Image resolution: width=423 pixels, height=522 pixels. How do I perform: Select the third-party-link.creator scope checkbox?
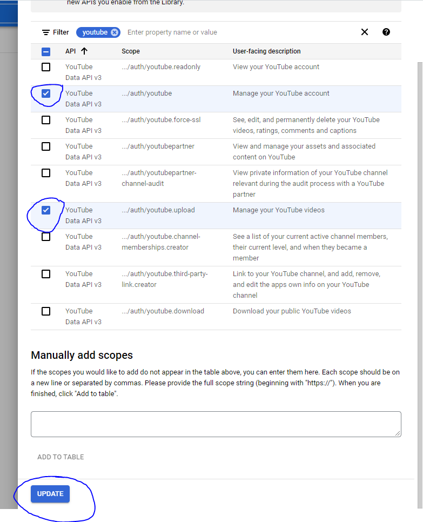point(46,274)
